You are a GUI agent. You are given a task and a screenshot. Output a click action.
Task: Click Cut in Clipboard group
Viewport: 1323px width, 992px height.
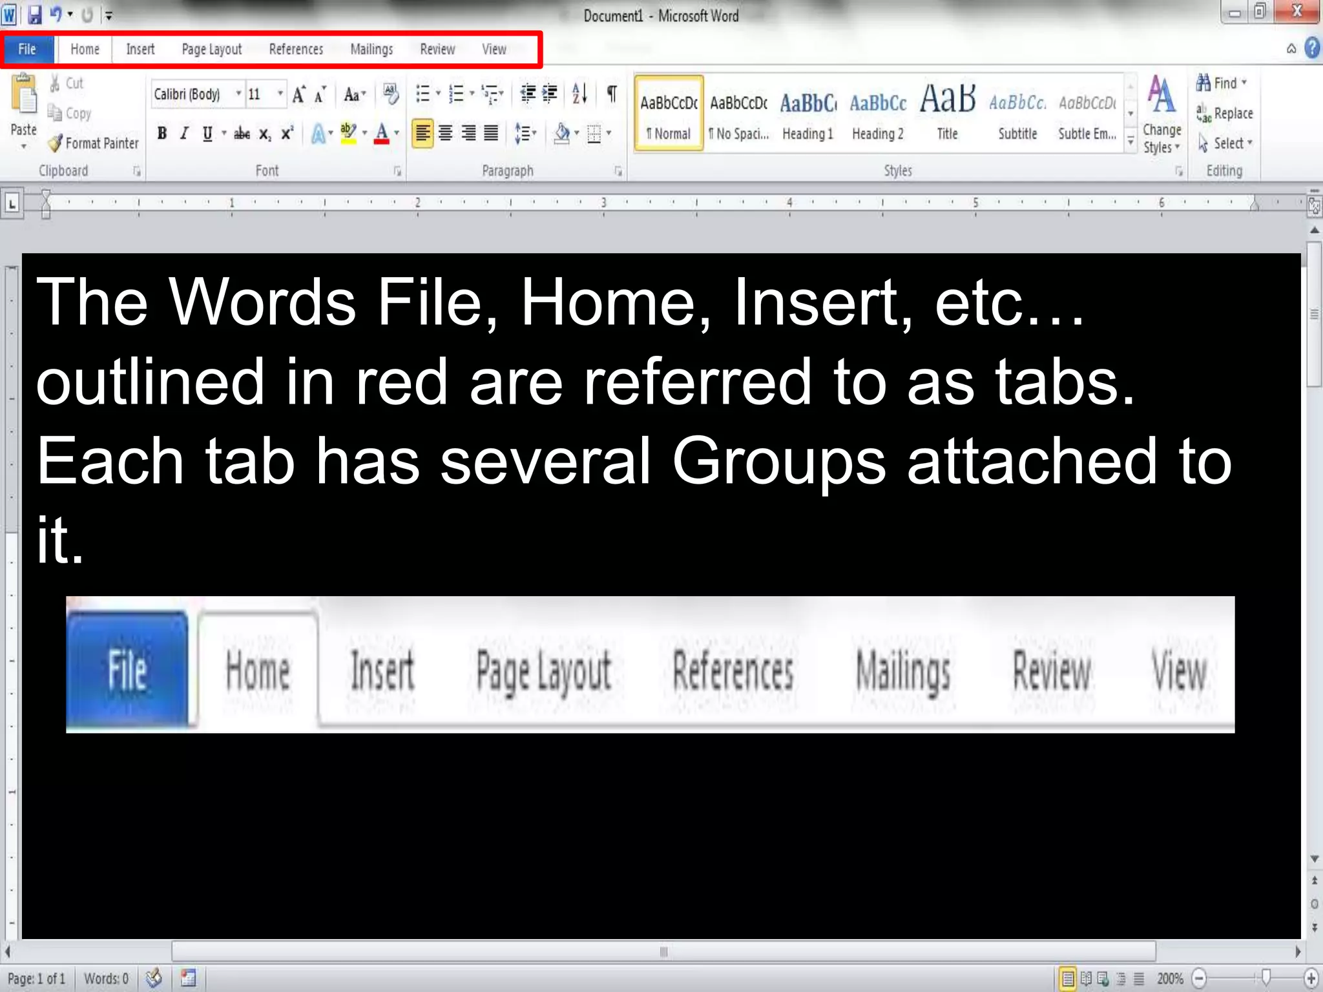[x=67, y=83]
